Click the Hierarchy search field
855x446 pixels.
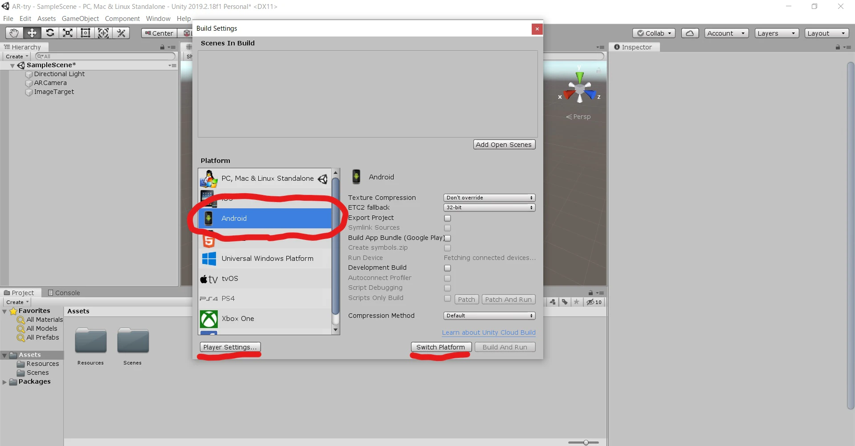pyautogui.click(x=105, y=57)
